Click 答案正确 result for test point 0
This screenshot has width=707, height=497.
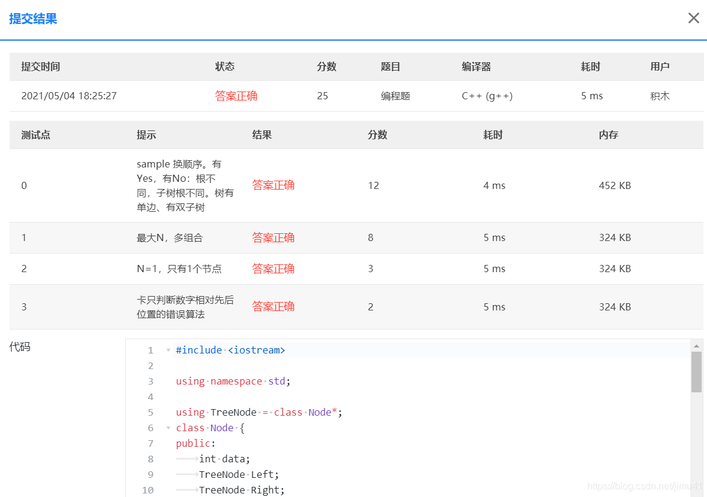pos(273,185)
